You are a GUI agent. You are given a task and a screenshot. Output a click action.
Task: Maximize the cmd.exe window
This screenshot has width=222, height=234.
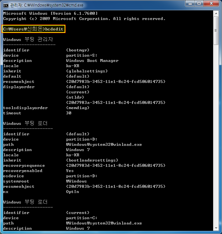point(199,3)
